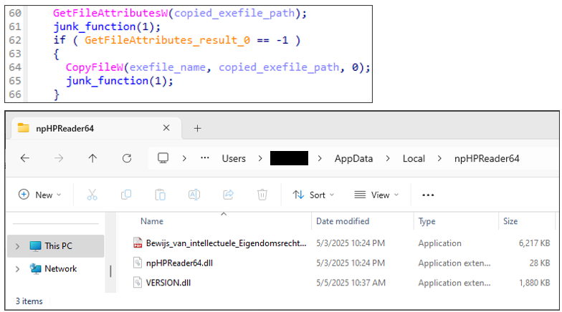Screen dimensions: 562x312
Task: Refresh the current folder view
Action: tap(127, 158)
